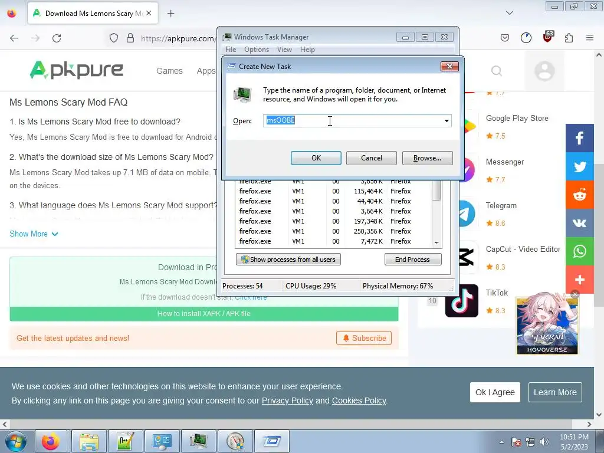This screenshot has width=604, height=453.
Task: Reload the current page
Action: (x=57, y=38)
